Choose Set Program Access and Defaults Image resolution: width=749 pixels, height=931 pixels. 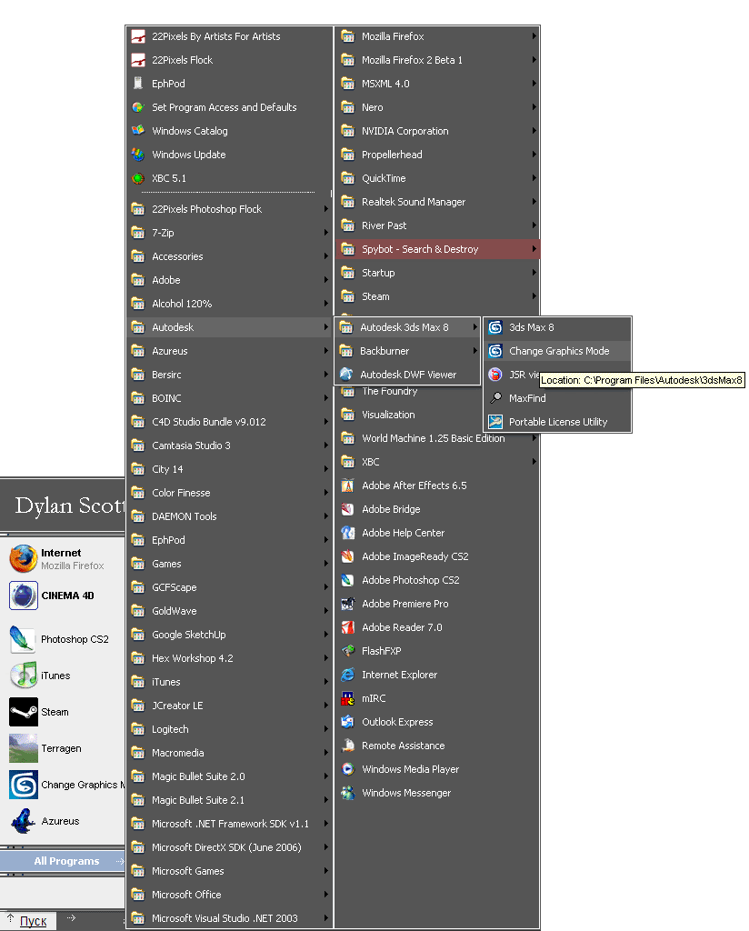pos(230,107)
